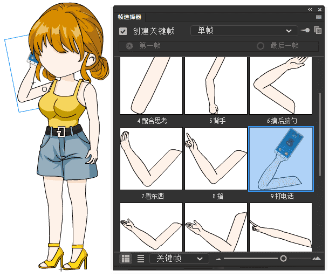Select the 第一帧 radio option
This screenshot has width=329, height=278.
tap(129, 46)
